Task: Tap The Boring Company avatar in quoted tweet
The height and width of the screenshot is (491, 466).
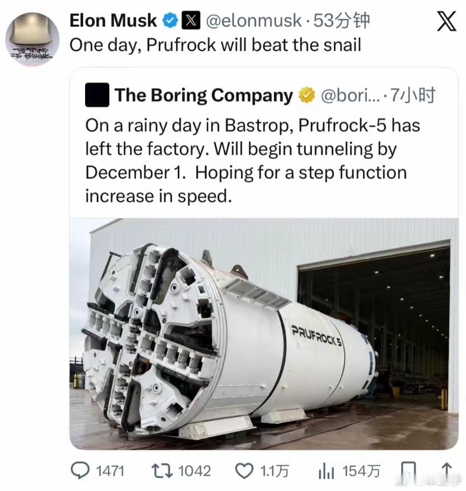Action: click(x=96, y=95)
